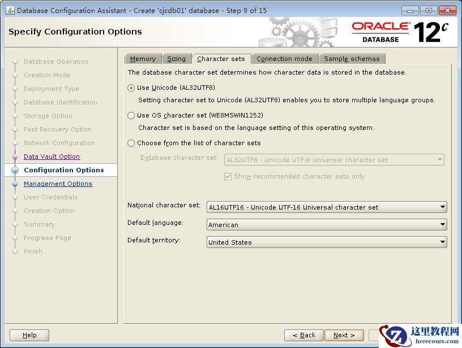462x348 pixels.
Task: Click the Storage Option step
Action: [48, 116]
